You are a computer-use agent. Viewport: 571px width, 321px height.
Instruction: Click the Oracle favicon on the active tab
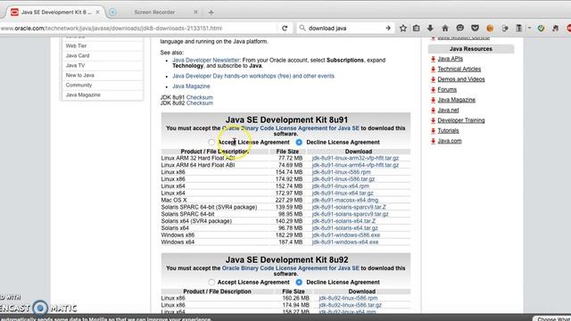tap(14, 12)
